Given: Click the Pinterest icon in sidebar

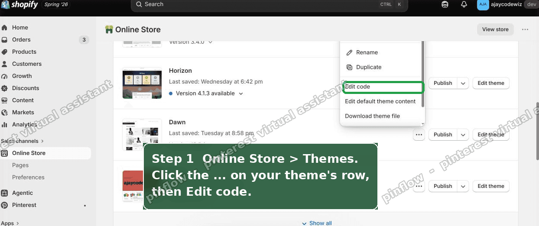Looking at the screenshot, I should click(5, 205).
